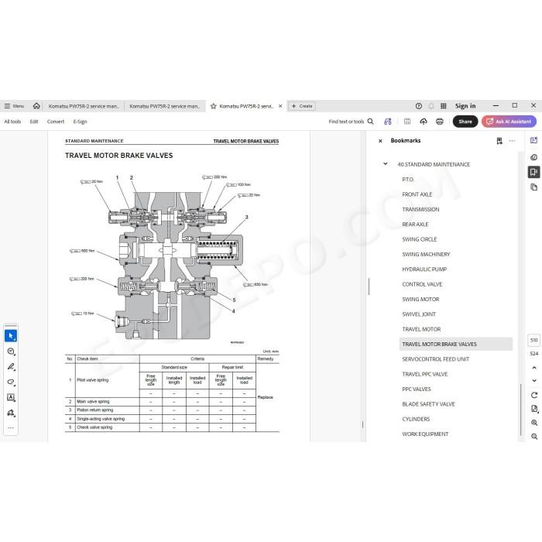Print the document via printer icon

point(440,122)
